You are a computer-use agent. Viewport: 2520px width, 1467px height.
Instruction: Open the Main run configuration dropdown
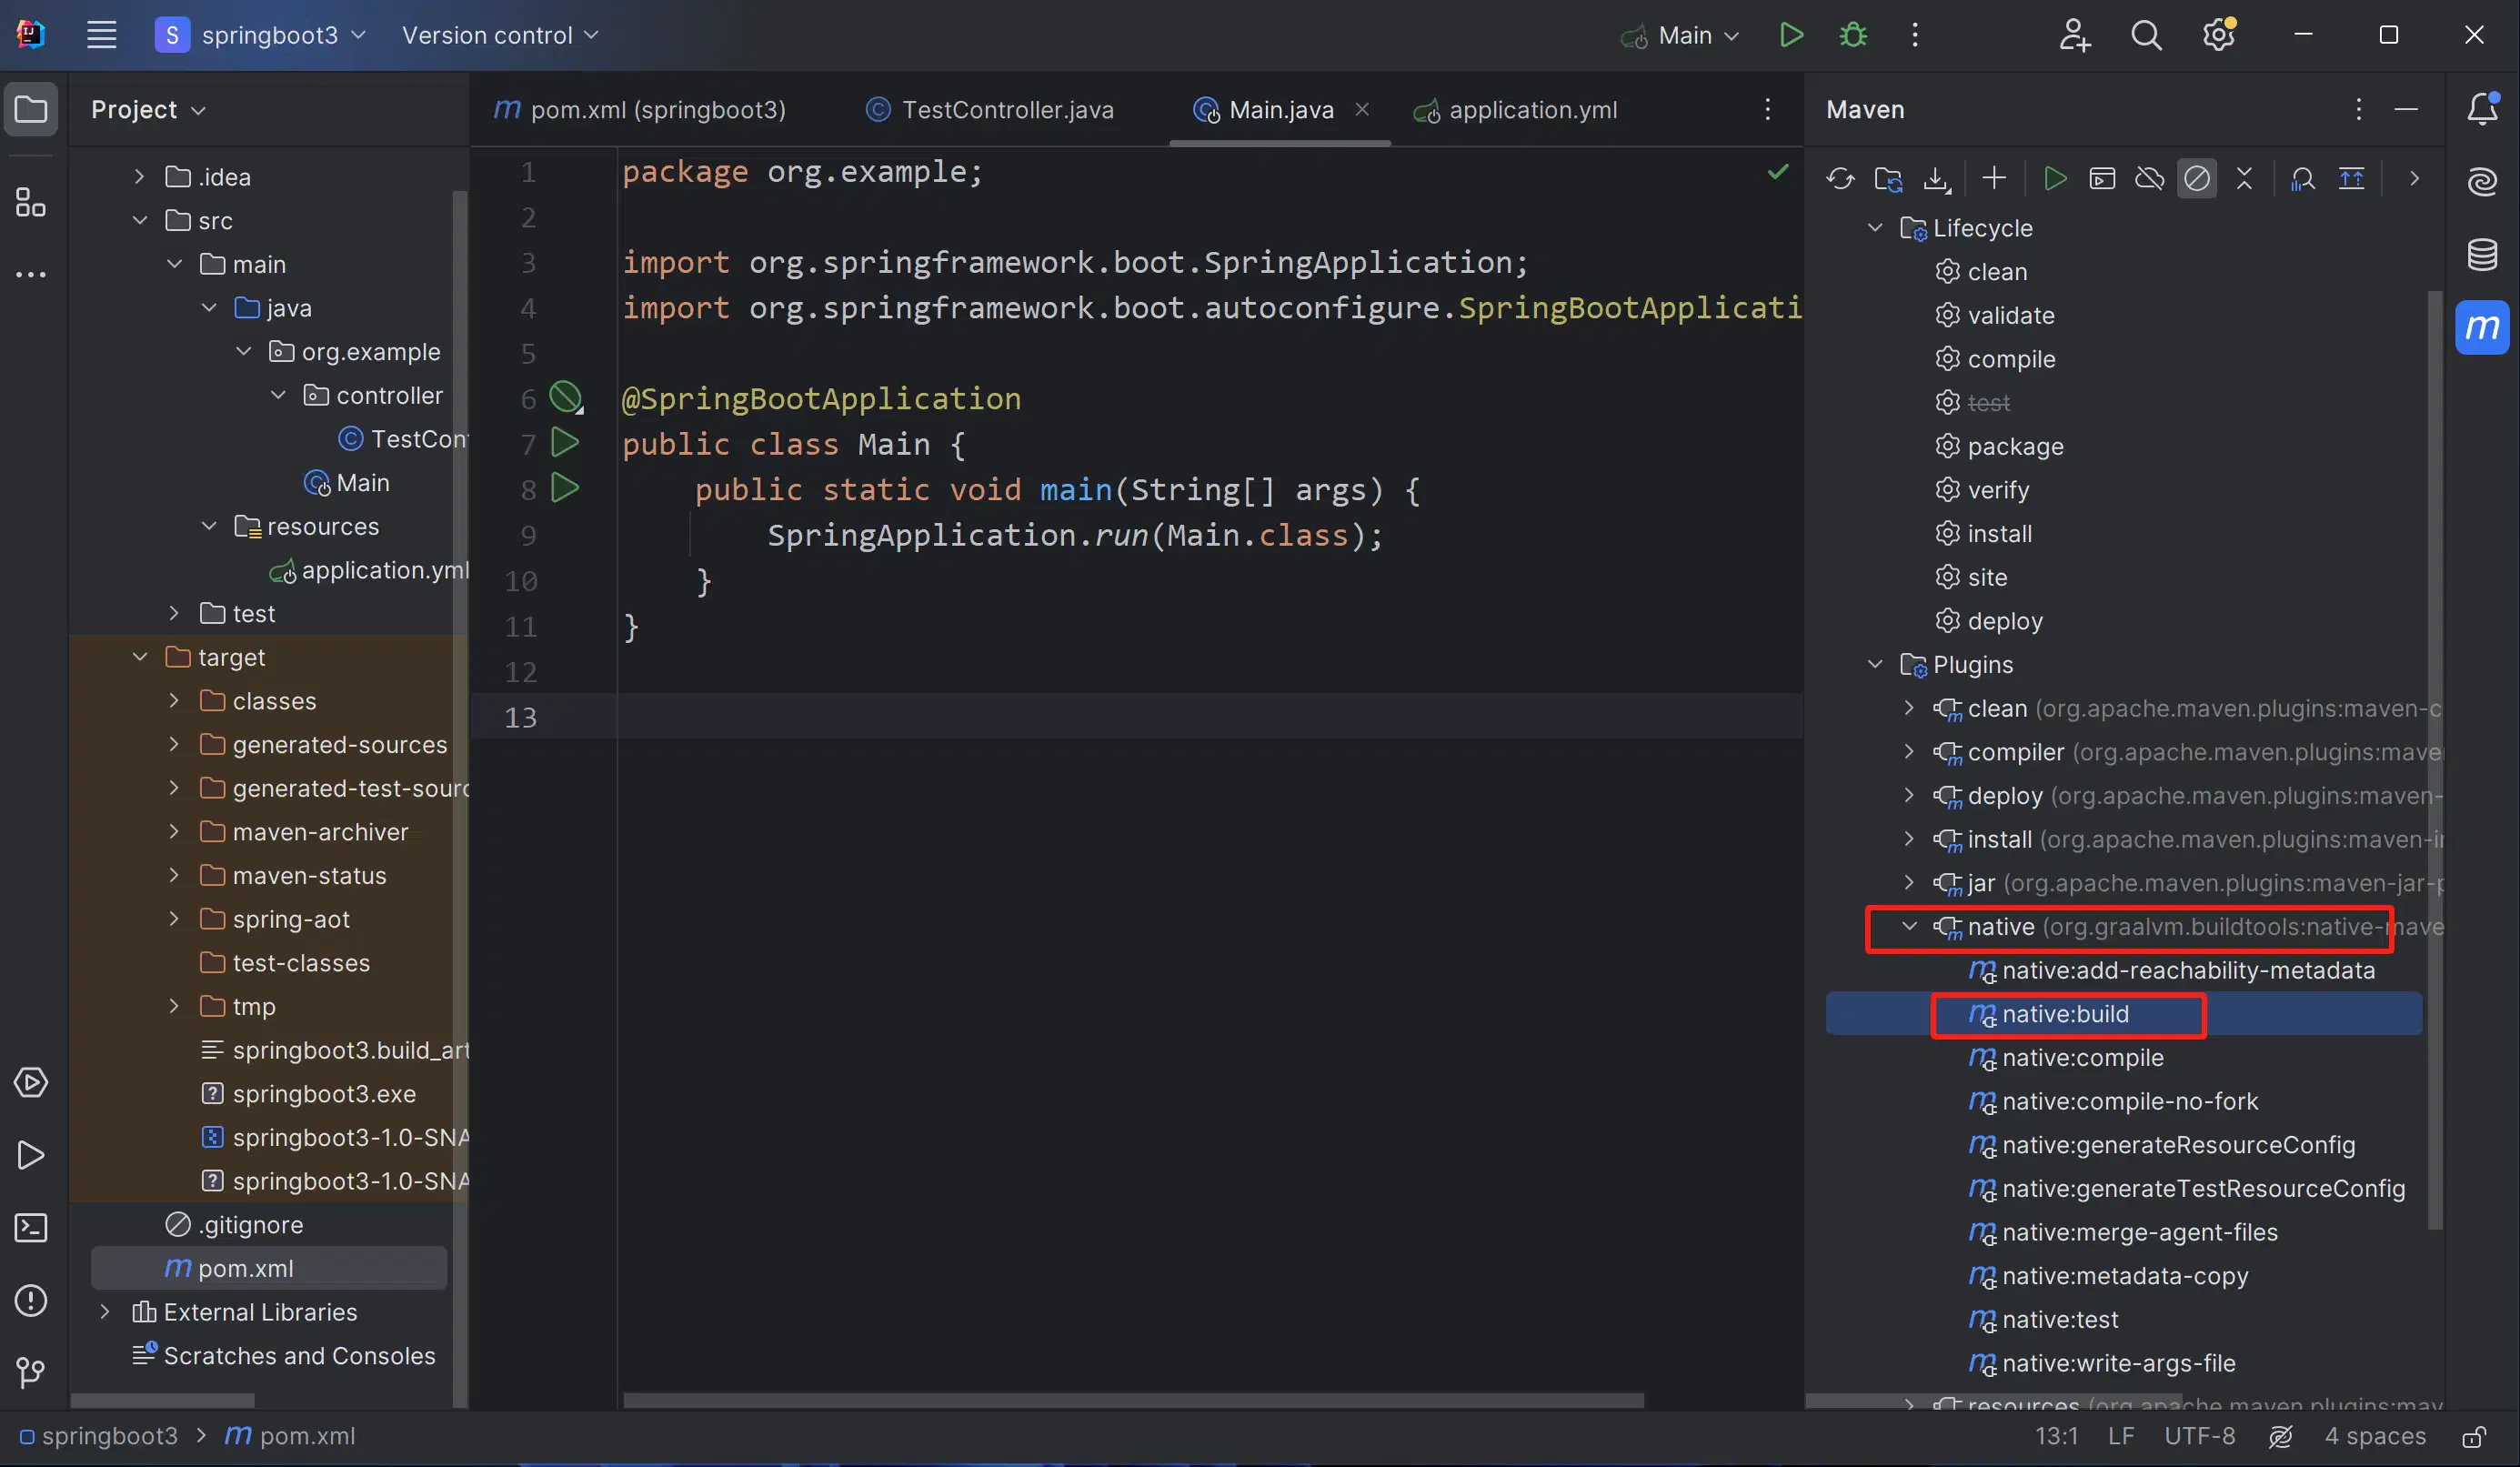click(x=1680, y=35)
